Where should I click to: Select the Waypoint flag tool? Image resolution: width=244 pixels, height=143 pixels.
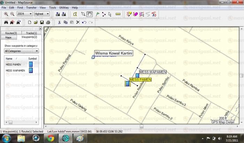(97, 14)
